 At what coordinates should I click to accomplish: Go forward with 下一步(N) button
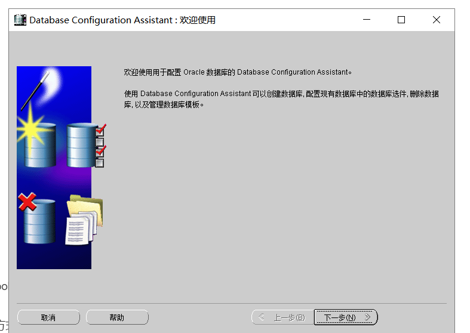click(346, 317)
